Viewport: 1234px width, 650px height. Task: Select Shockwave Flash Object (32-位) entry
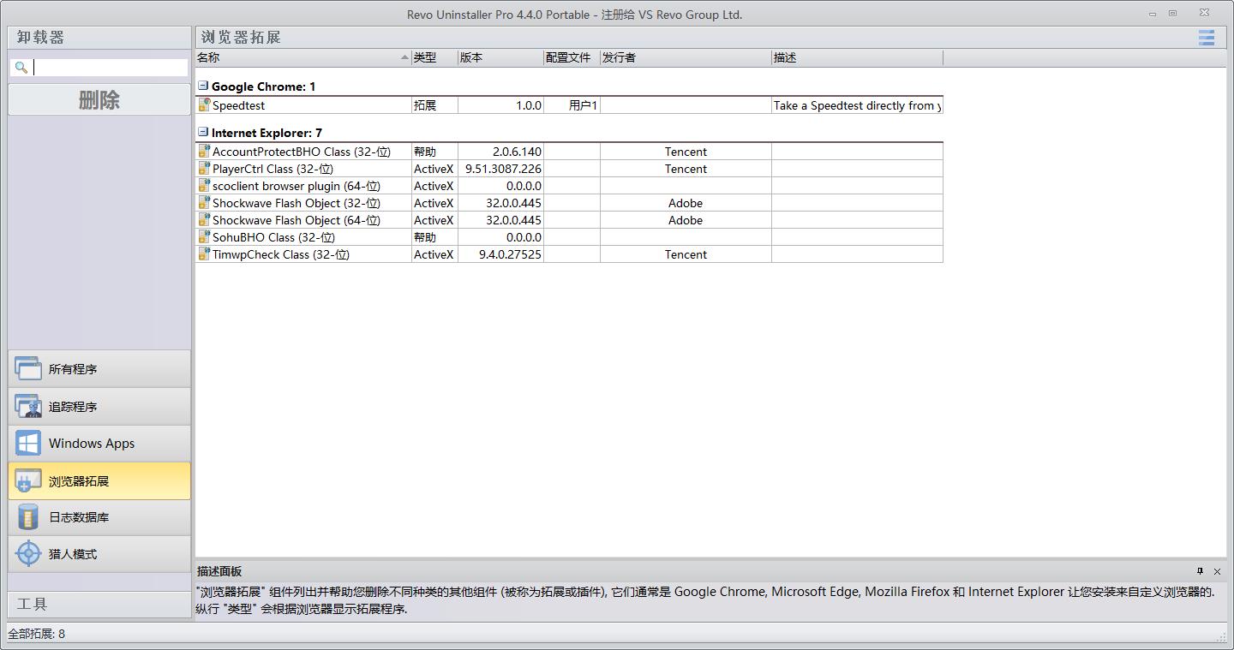296,203
